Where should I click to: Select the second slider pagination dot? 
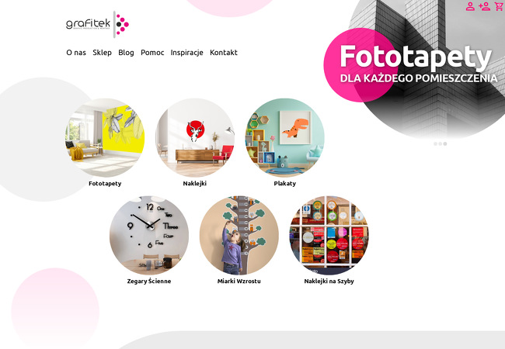(440, 143)
